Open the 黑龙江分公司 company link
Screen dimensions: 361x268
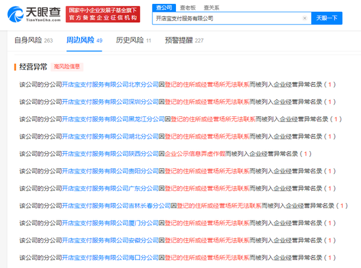click(114, 119)
